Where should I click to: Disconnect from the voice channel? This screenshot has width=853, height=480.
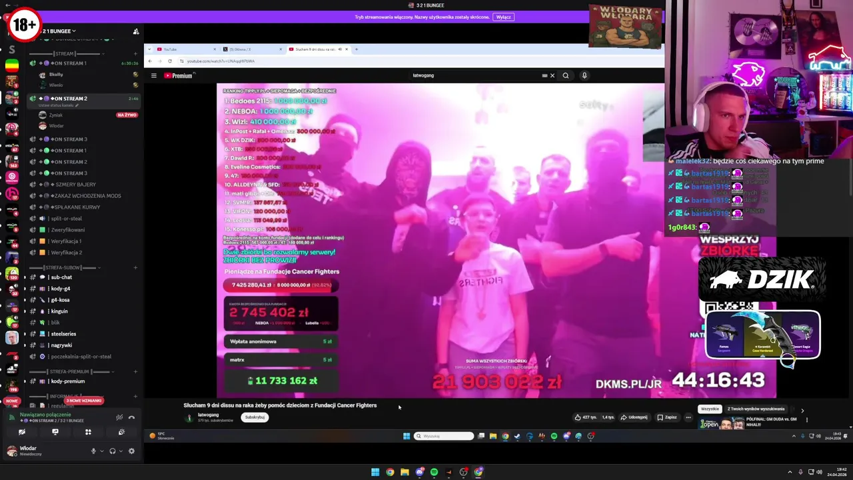tap(131, 417)
